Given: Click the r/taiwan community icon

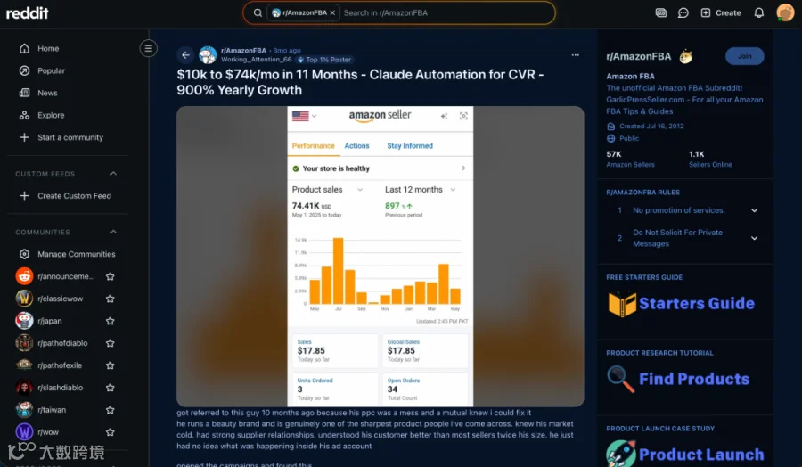Looking at the screenshot, I should coord(24,410).
